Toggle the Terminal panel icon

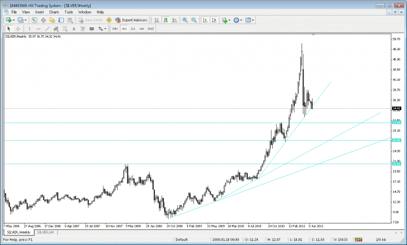click(x=61, y=20)
